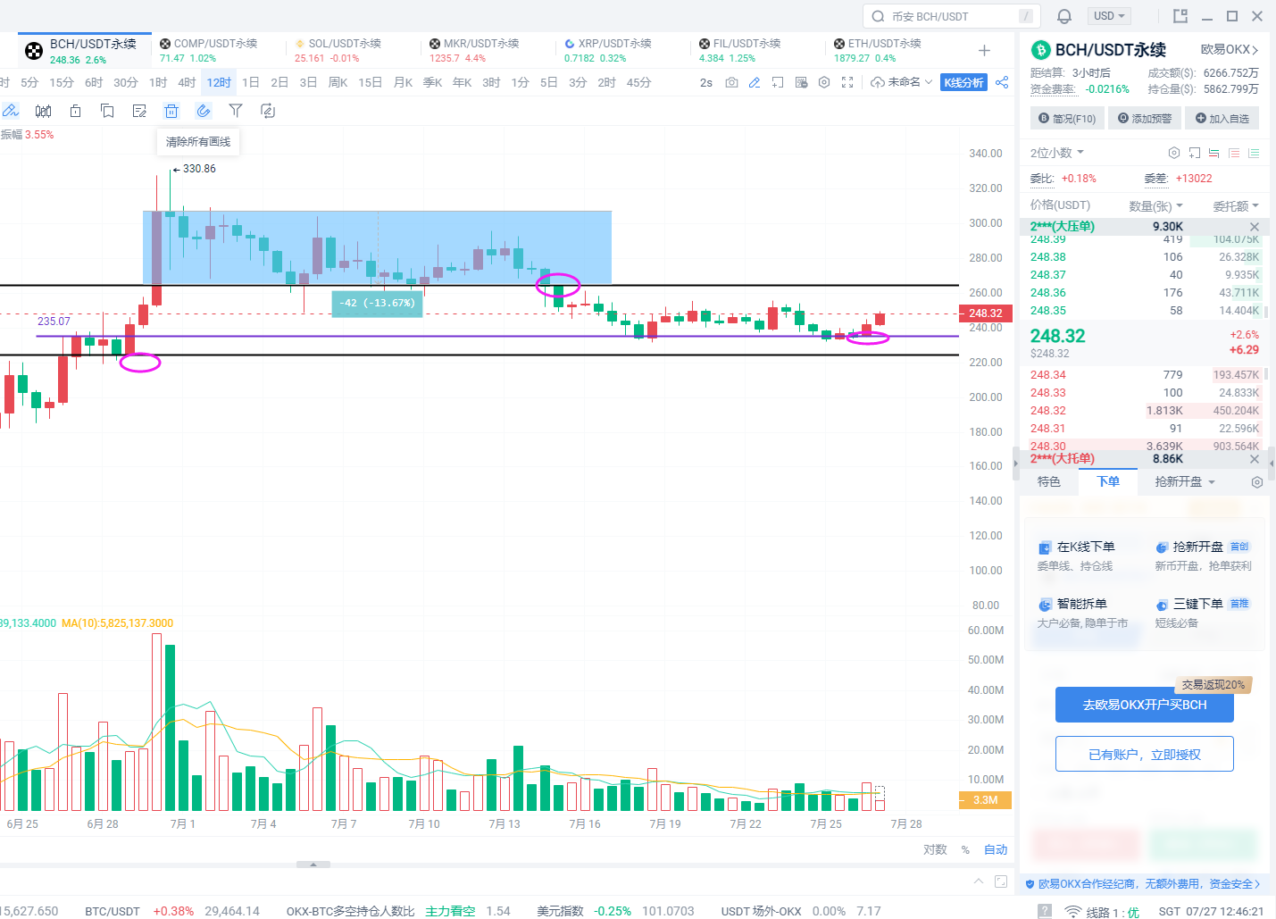Click the add-window icon in the chart header

coord(778,82)
